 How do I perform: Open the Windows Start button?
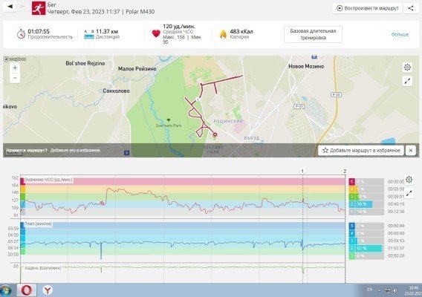[6, 290]
